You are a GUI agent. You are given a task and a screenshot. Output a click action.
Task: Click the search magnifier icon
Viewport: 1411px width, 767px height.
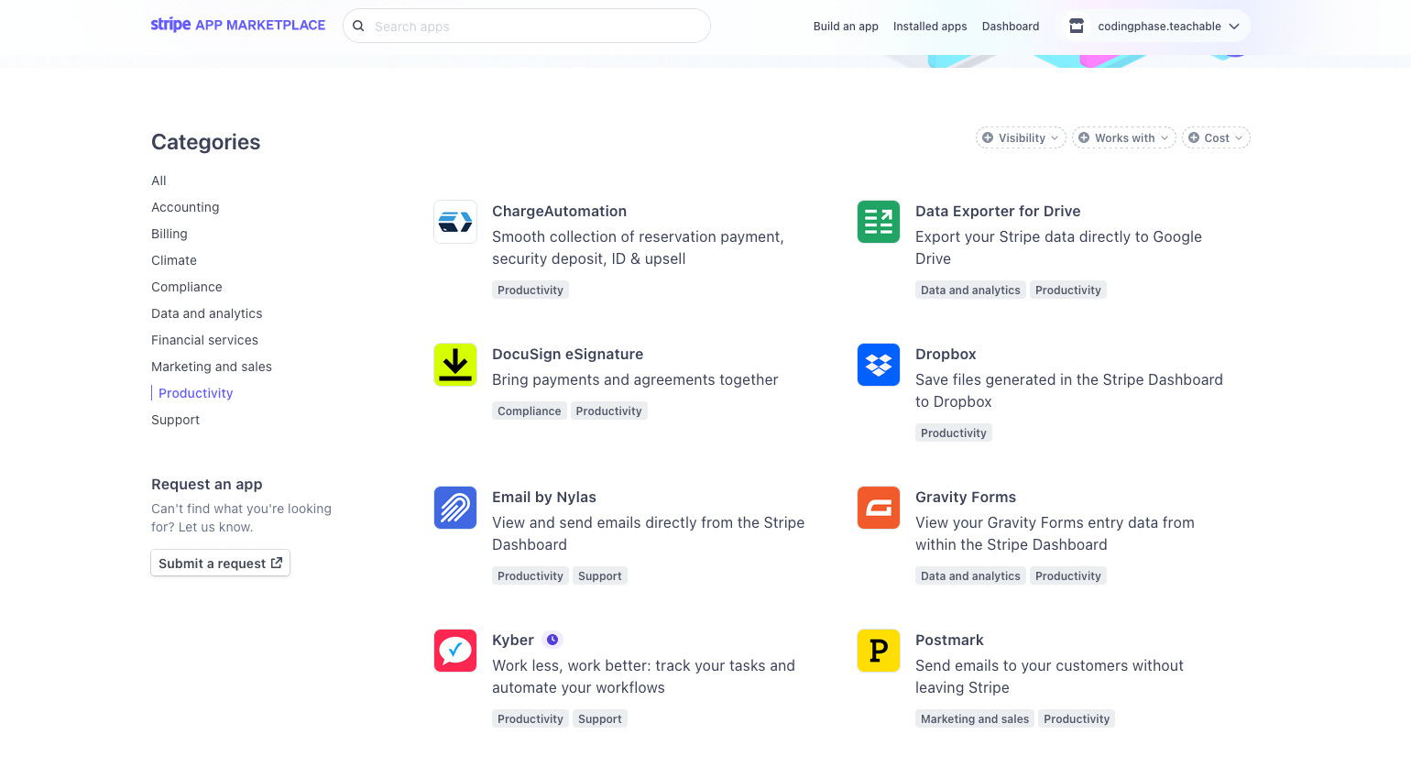pyautogui.click(x=358, y=26)
